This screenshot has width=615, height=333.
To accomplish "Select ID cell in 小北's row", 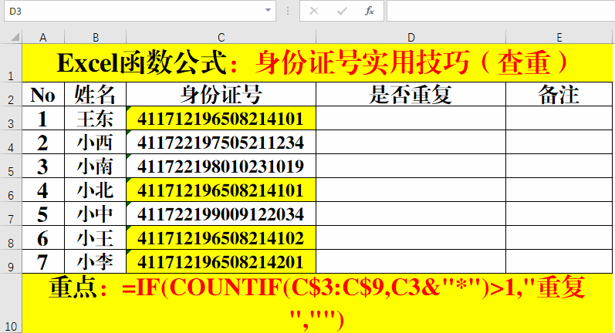I will pyautogui.click(x=221, y=190).
